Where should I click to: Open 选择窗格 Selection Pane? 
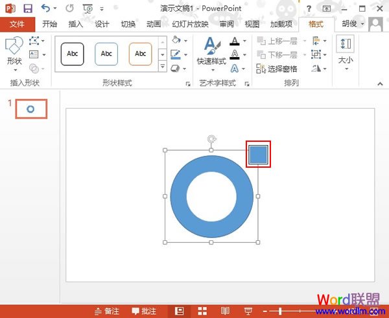pos(277,69)
